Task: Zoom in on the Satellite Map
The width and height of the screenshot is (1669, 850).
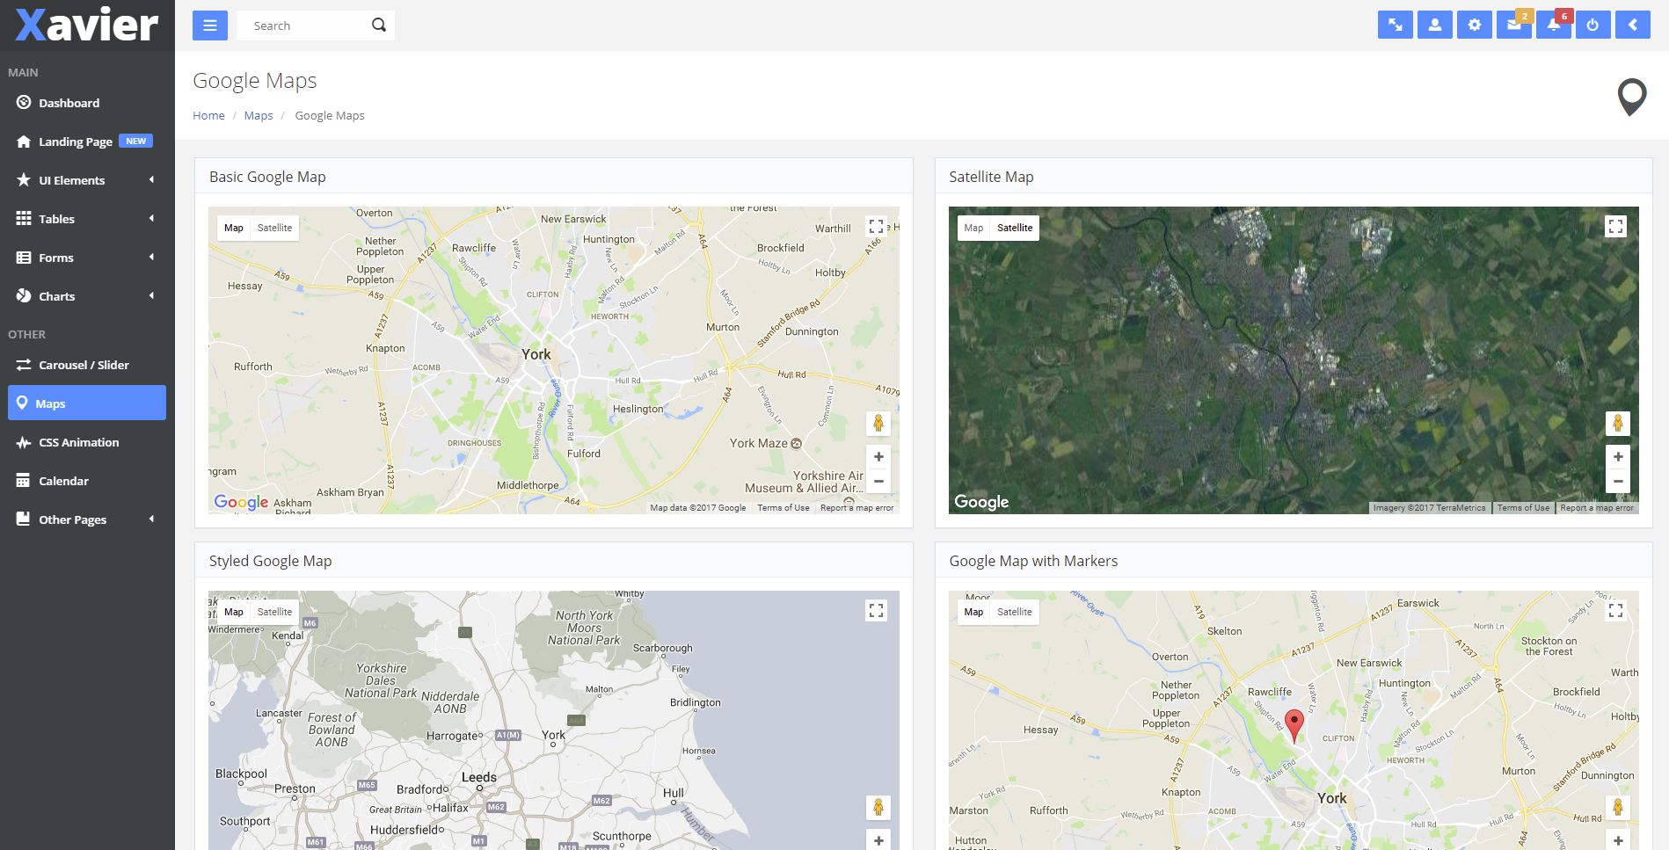Action: (1617, 457)
